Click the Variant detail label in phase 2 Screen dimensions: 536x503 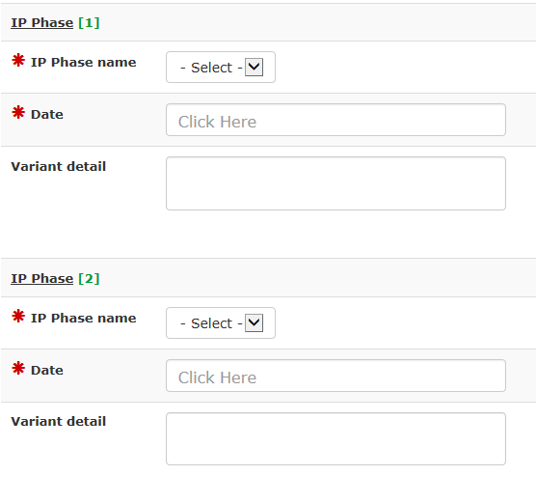point(59,422)
